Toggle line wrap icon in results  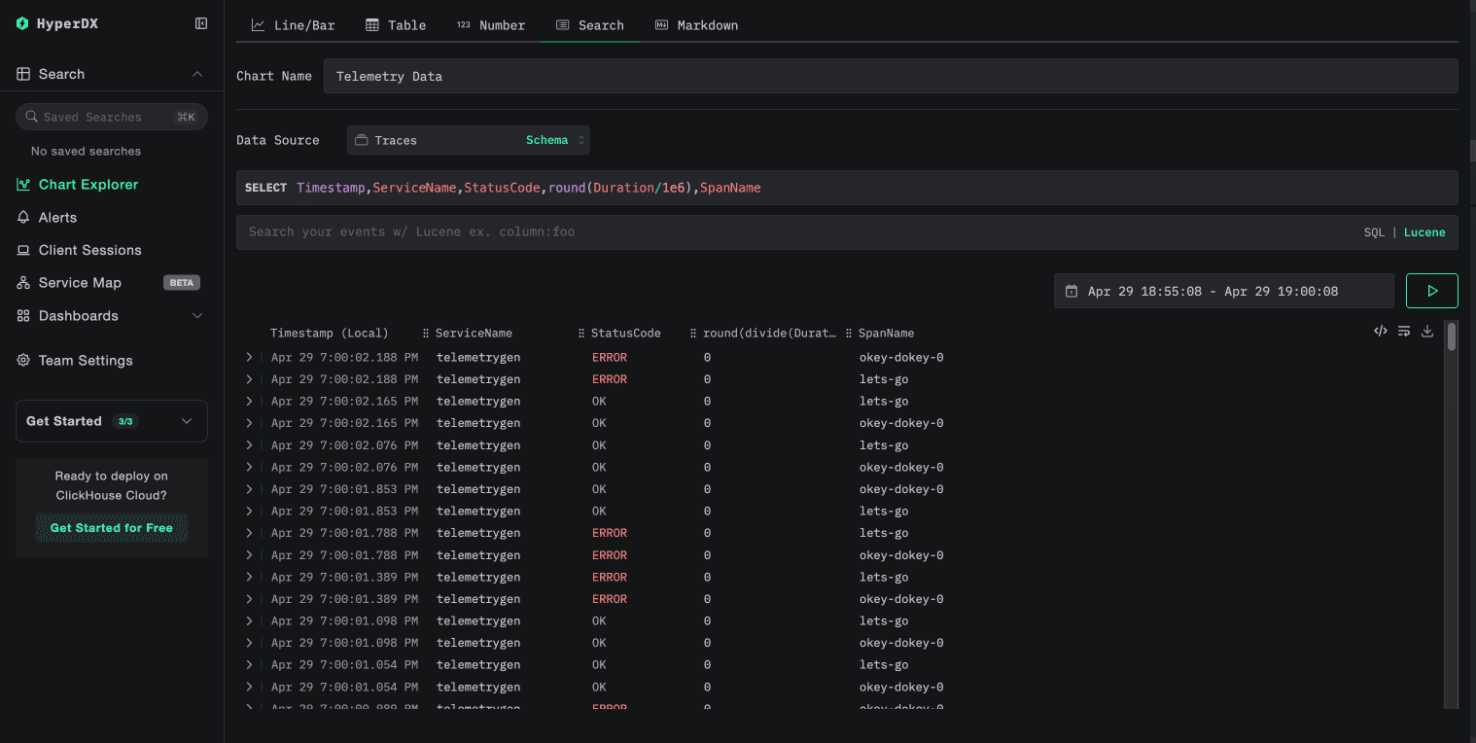pyautogui.click(x=1404, y=332)
